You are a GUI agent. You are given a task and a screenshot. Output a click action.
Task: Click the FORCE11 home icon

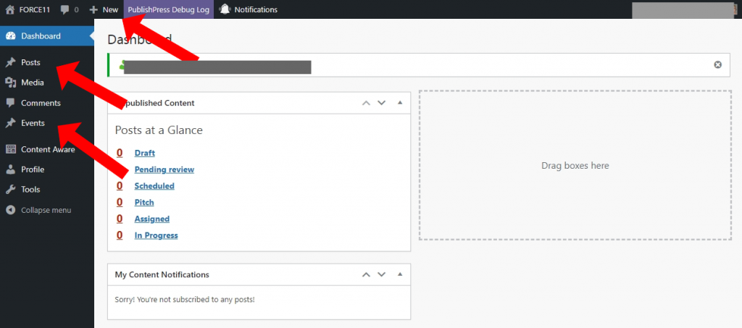click(10, 9)
